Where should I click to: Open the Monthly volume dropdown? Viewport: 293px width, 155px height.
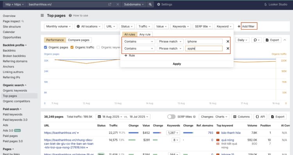[x=58, y=26]
